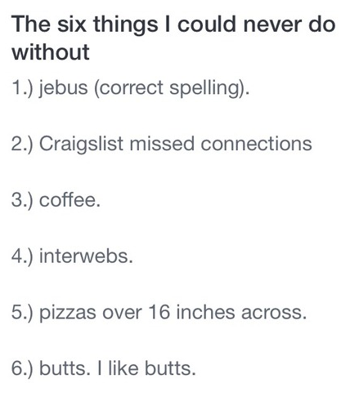Click list item one about jebus
This screenshot has width=350, height=401.
click(x=130, y=88)
